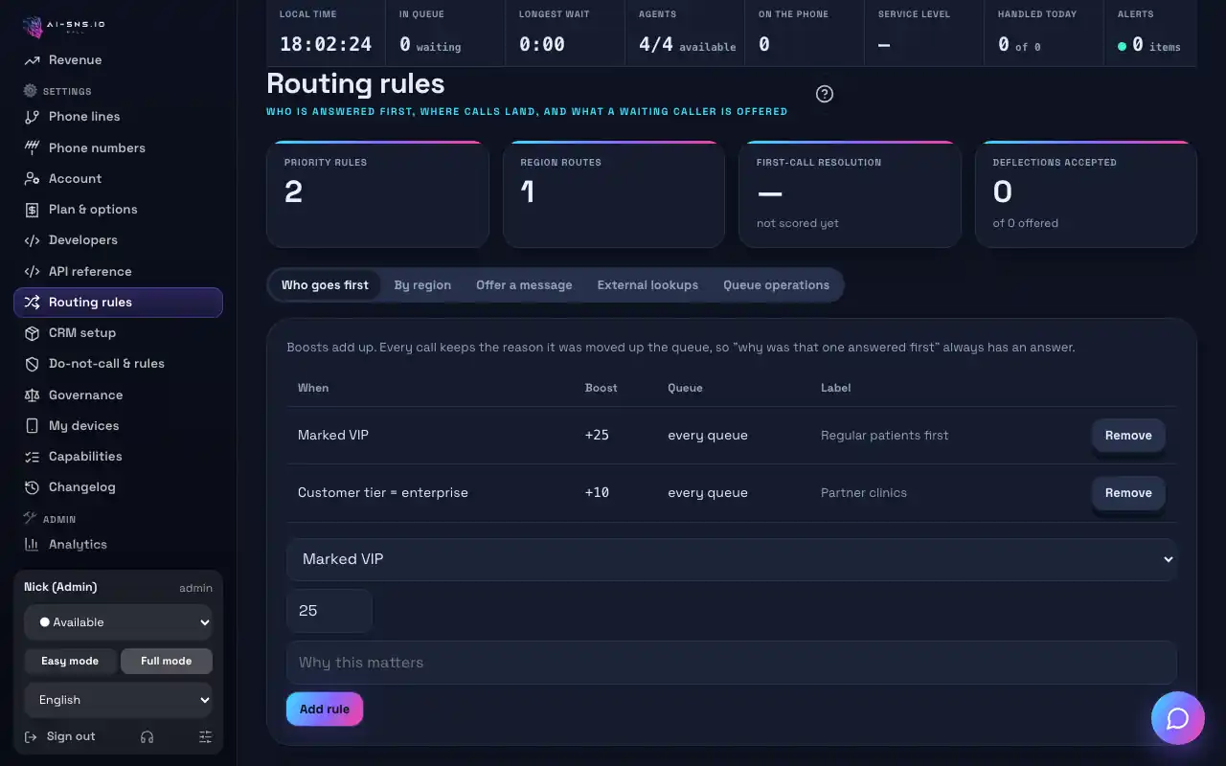The height and width of the screenshot is (766, 1226).
Task: Click the Phone numbers icon
Action: (32, 147)
